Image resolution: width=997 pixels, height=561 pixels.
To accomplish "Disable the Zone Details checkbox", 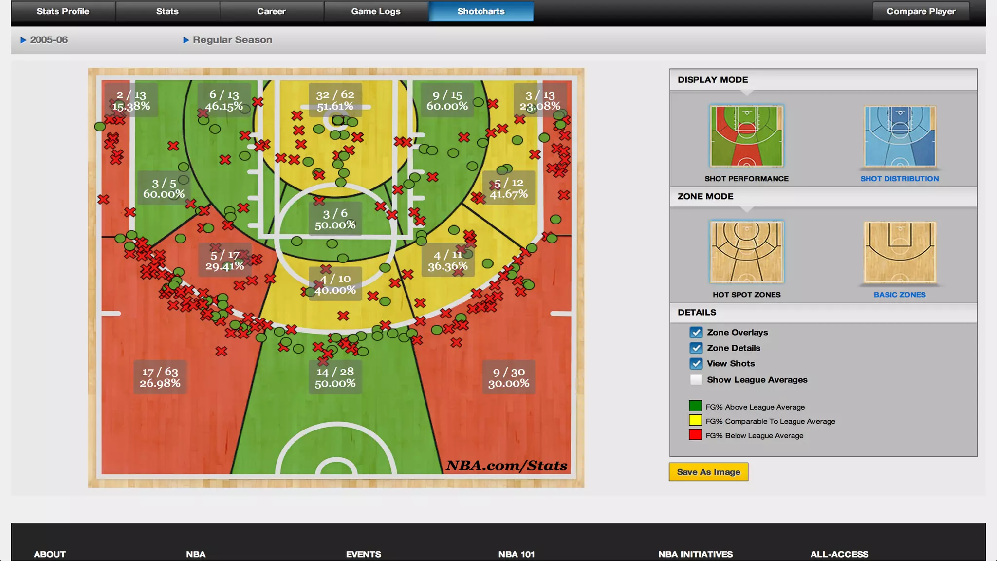I will [696, 348].
